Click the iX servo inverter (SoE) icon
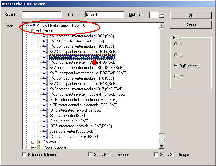The image size is (216, 166). [45, 116]
